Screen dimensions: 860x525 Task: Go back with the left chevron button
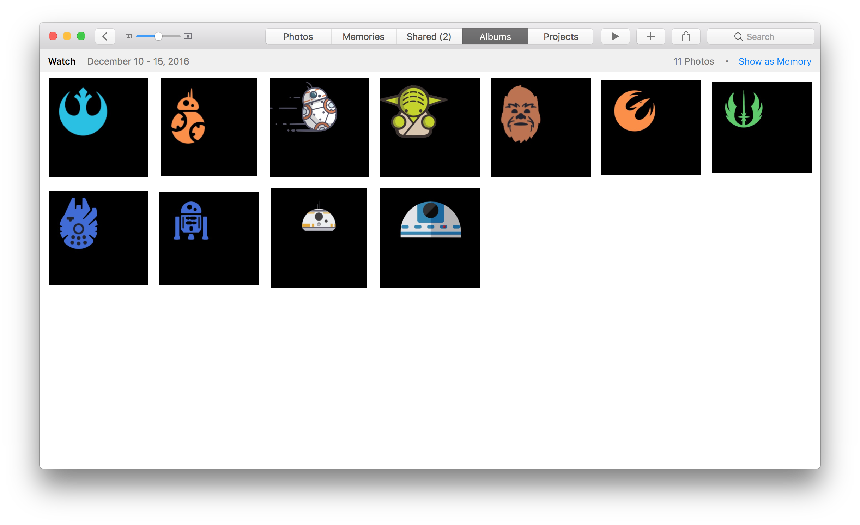[105, 36]
